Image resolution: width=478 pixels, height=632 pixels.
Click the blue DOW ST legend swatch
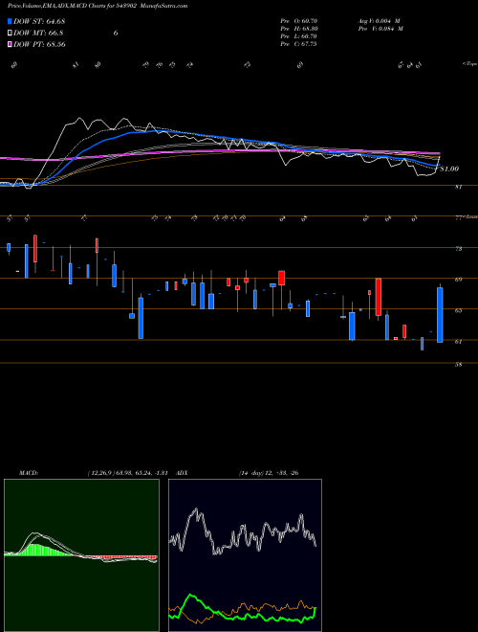click(10, 21)
